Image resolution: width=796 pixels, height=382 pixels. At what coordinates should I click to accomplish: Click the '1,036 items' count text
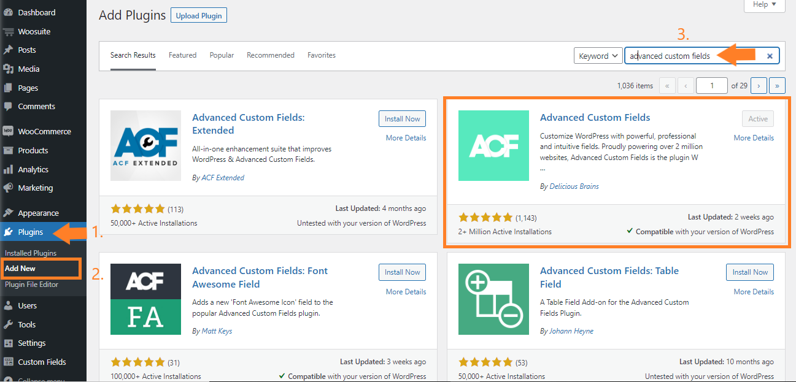point(635,86)
